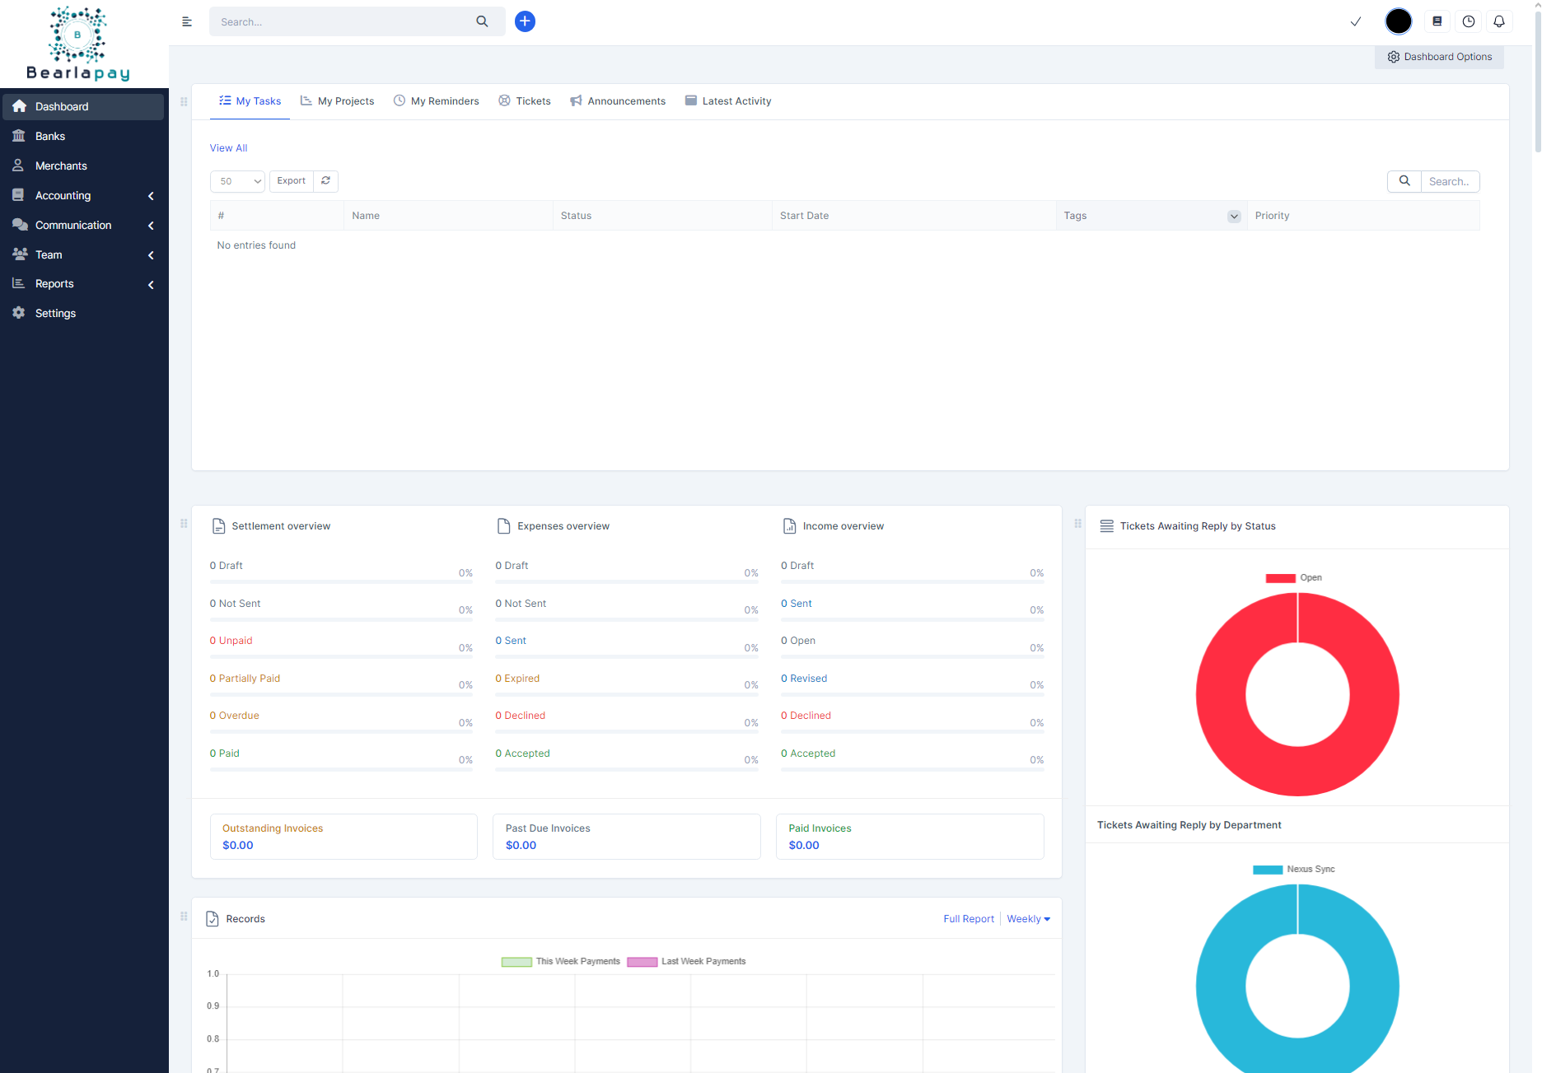Click the drag handle beside Records widget
The height and width of the screenshot is (1073, 1542).
[184, 917]
